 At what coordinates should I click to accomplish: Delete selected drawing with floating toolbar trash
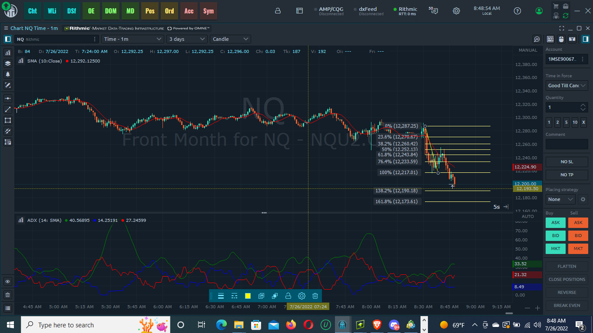click(x=315, y=296)
